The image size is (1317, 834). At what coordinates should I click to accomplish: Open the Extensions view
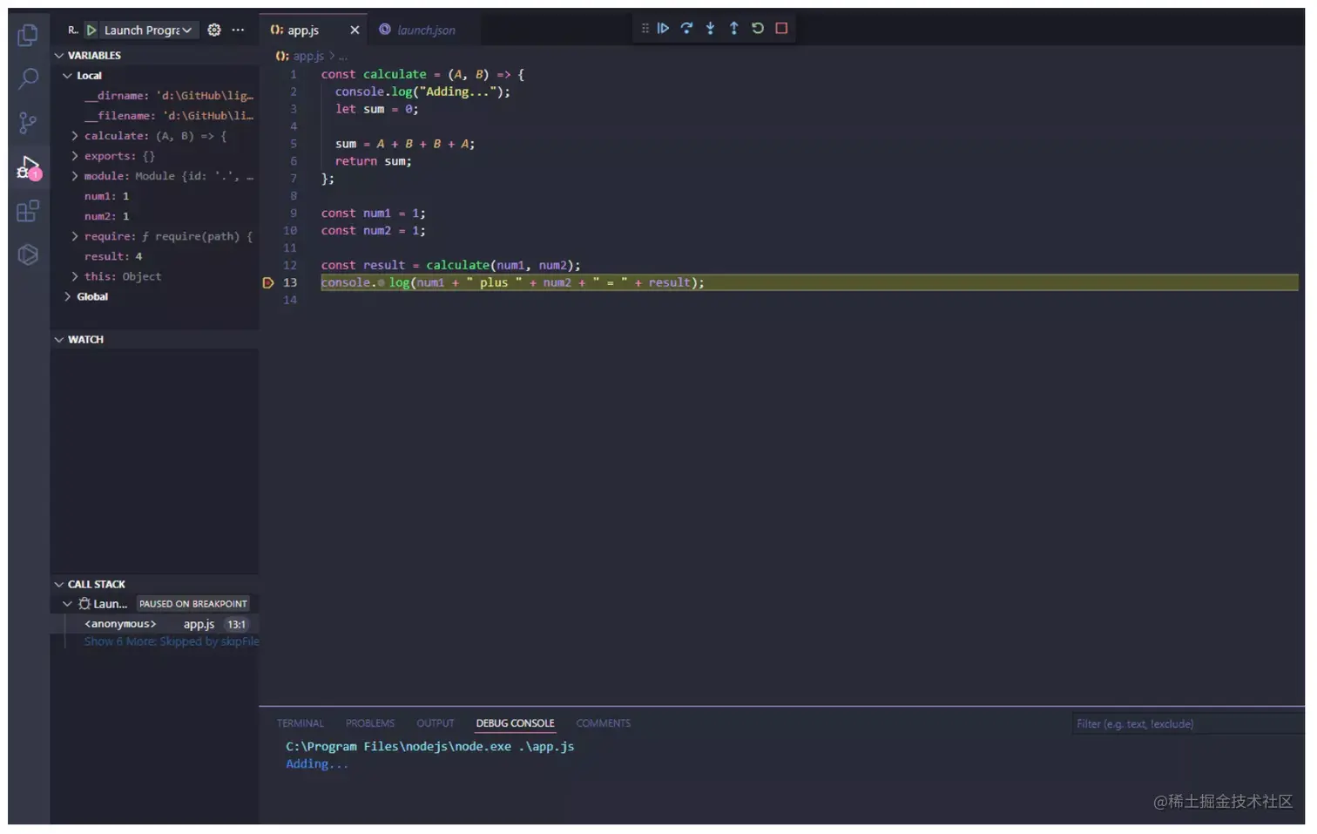[28, 211]
